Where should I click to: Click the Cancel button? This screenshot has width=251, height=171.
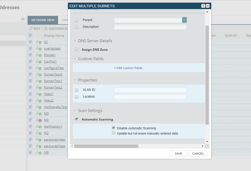198,154
